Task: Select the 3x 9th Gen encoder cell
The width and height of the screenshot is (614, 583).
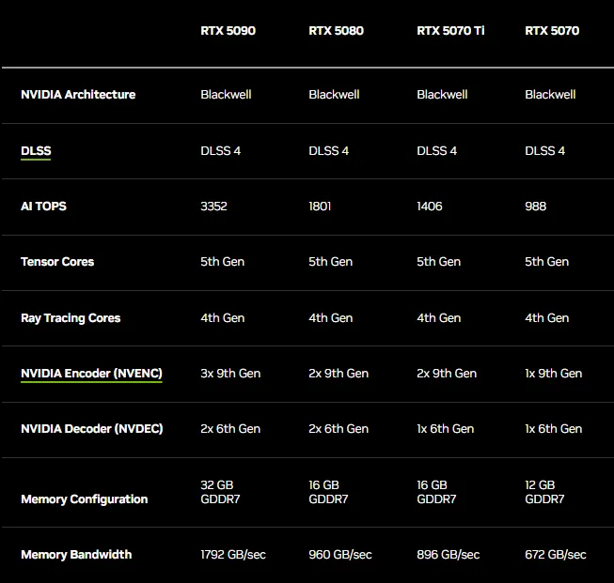Action: 229,373
